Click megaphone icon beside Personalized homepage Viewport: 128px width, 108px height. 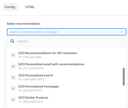(13, 88)
